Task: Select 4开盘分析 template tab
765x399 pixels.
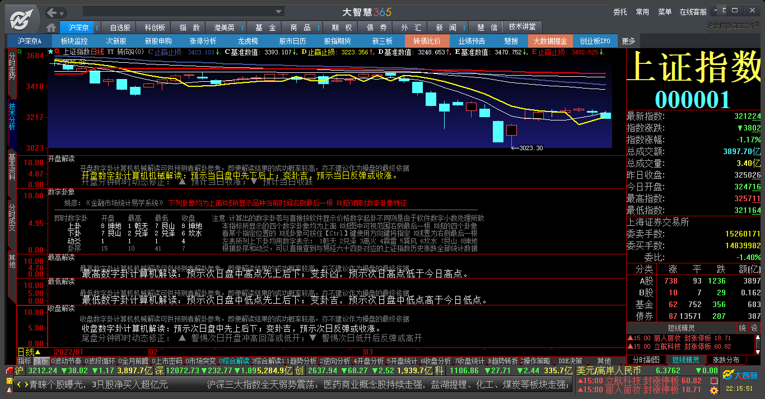Action: (368, 361)
